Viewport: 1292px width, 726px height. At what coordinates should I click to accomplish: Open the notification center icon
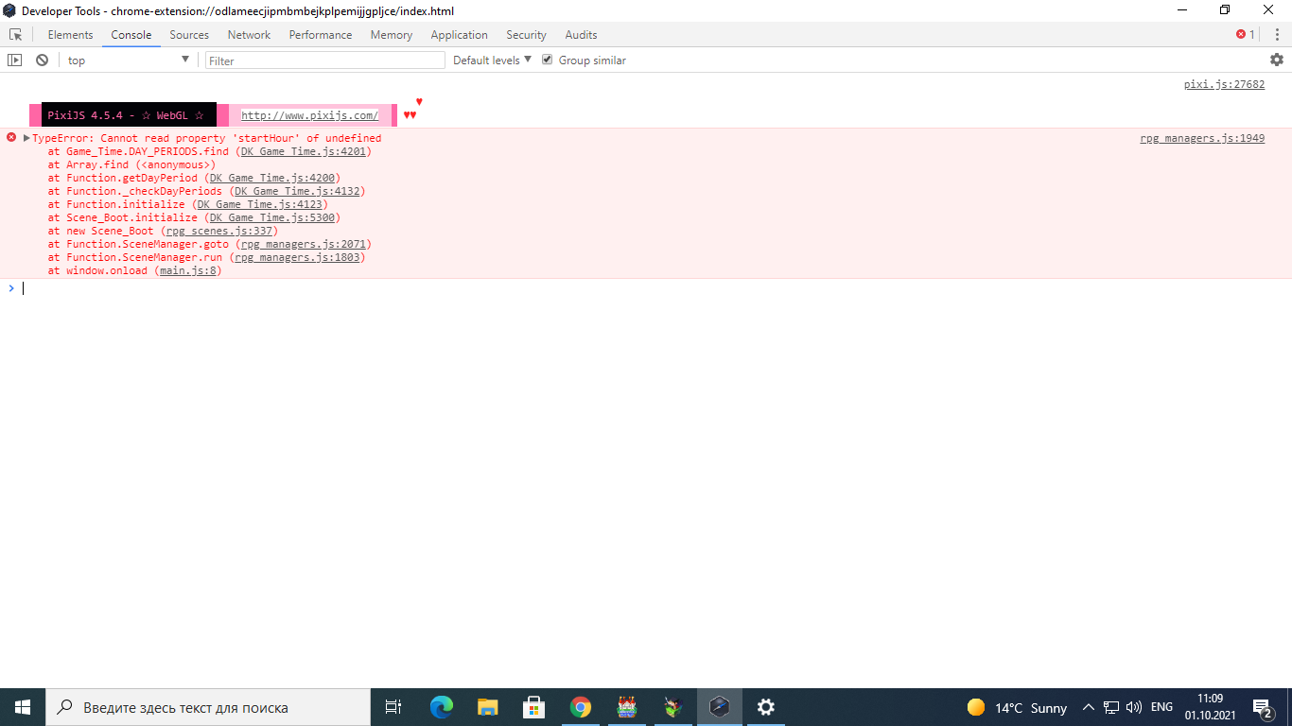point(1263,707)
